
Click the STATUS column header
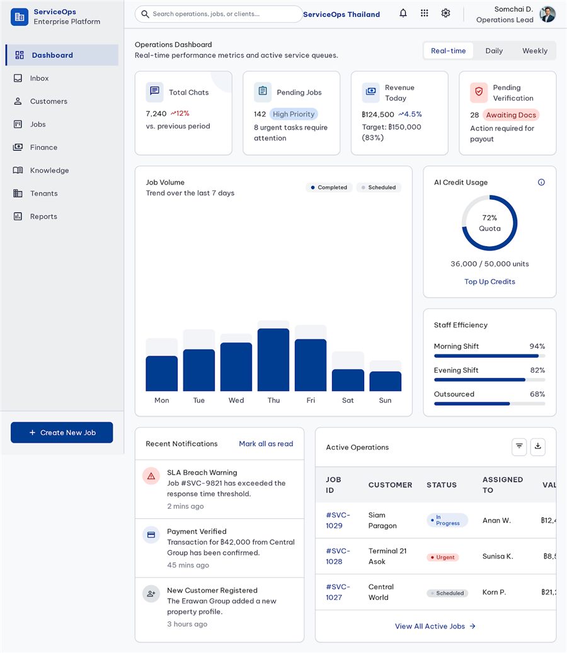coord(441,485)
